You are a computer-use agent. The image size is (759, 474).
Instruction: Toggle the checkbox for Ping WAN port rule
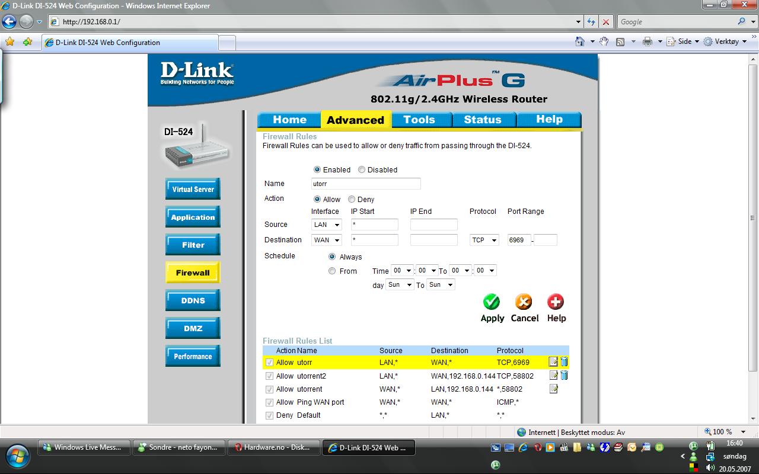point(270,402)
